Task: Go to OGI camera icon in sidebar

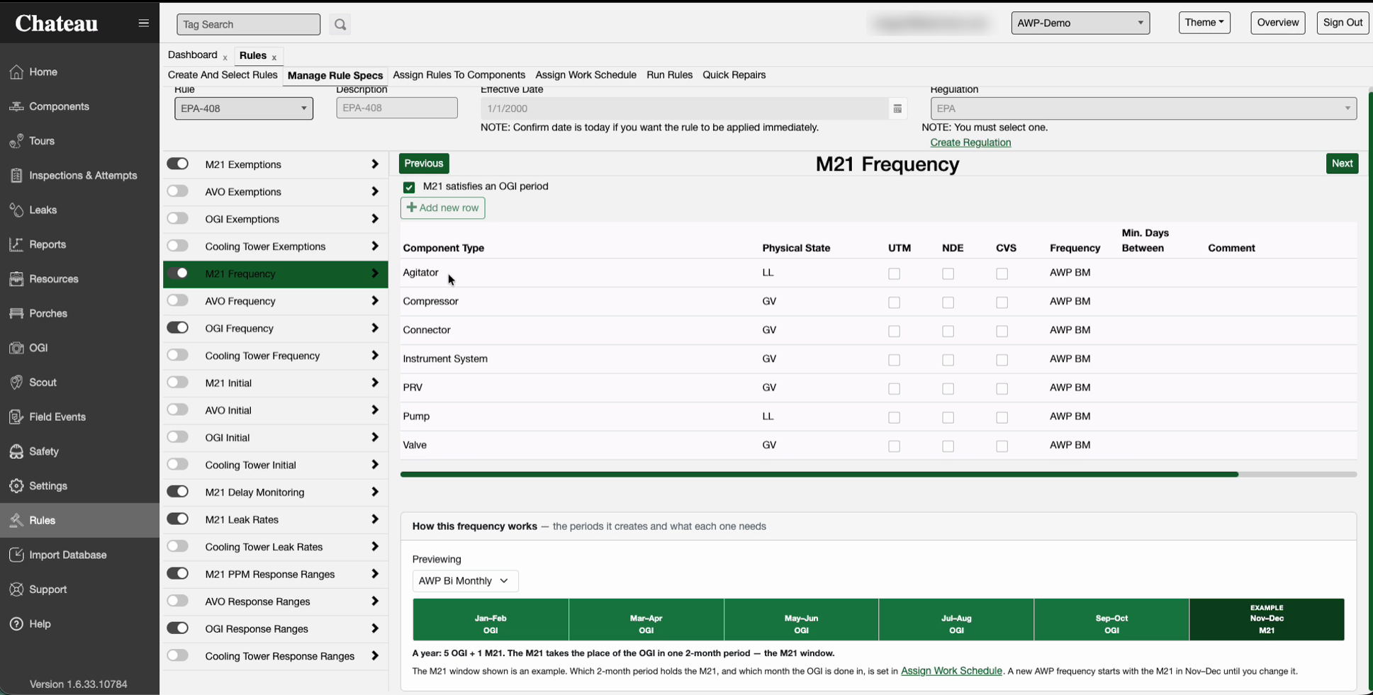Action: point(16,348)
